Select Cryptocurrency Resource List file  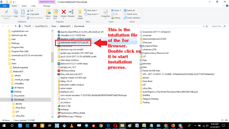coord(156,53)
